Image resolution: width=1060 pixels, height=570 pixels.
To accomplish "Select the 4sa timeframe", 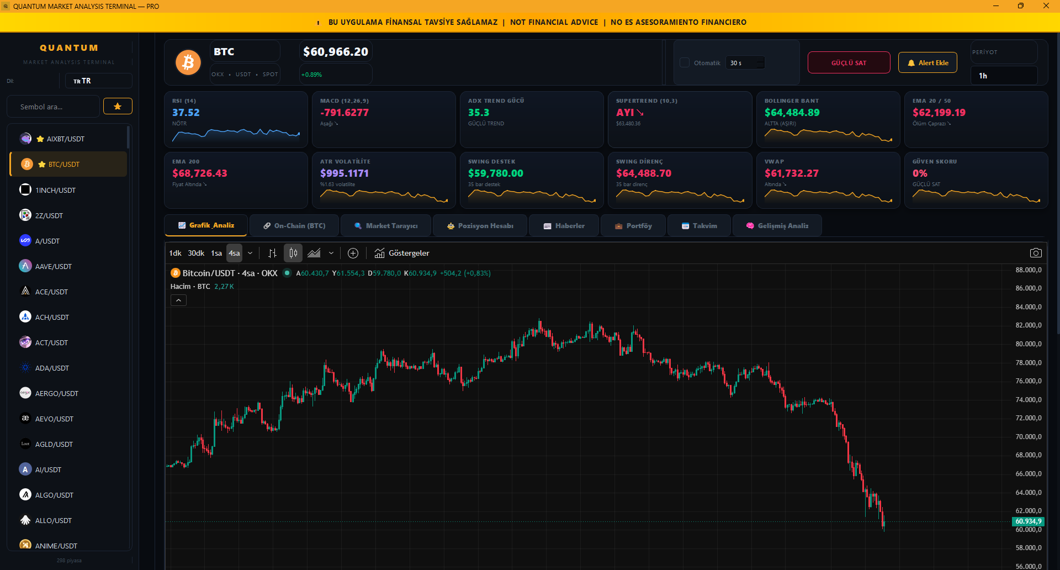I will [x=235, y=253].
